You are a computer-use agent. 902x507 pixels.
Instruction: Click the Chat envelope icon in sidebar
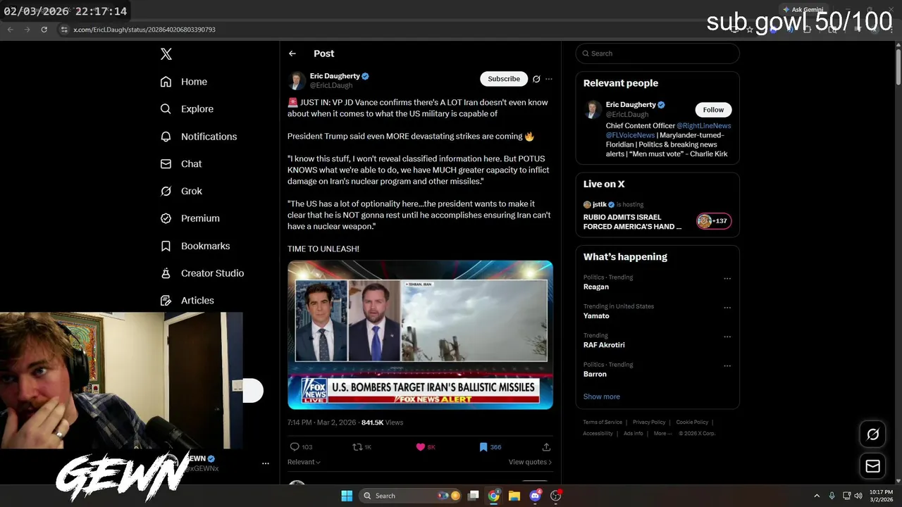point(166,163)
